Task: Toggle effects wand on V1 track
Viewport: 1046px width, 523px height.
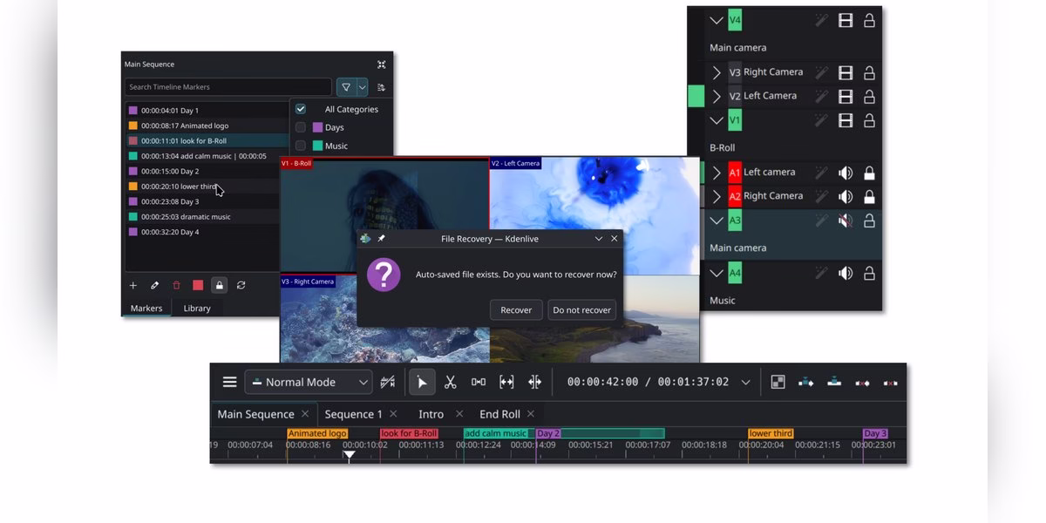Action: click(821, 120)
